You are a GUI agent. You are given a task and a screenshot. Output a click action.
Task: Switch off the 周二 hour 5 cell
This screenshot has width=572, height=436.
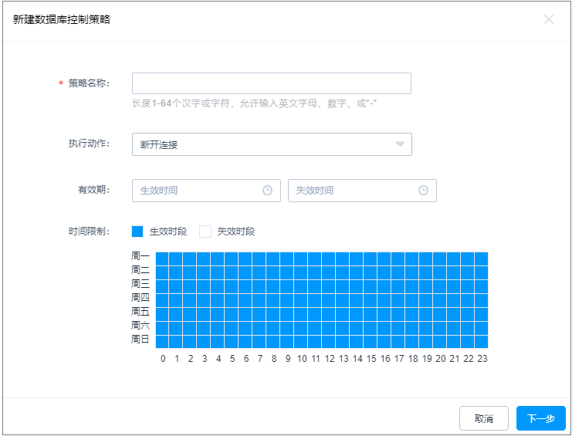tap(232, 272)
